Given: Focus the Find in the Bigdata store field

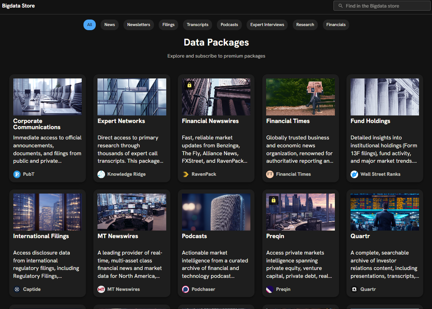Looking at the screenshot, I should (382, 6).
